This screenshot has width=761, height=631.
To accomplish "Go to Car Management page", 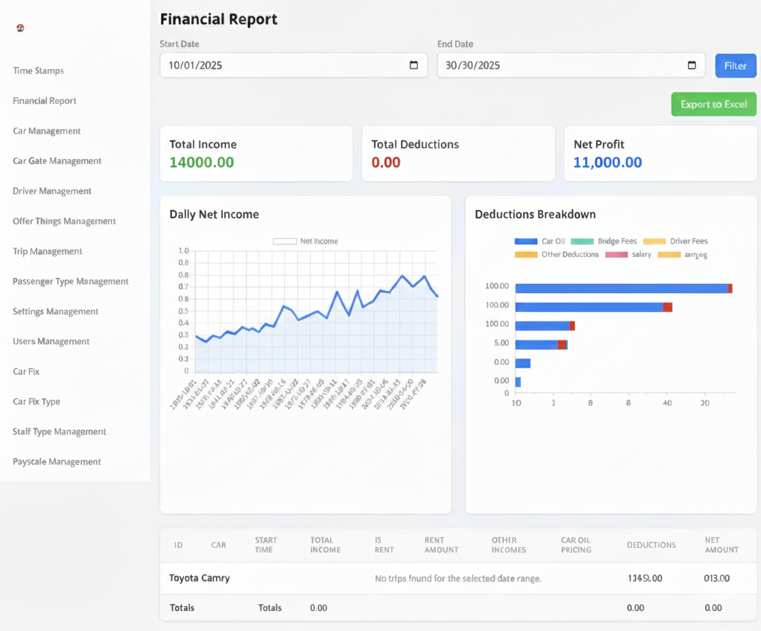I will pos(47,131).
